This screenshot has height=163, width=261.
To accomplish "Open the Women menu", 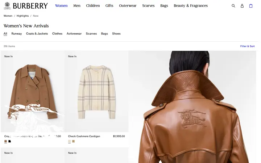I will point(61,6).
